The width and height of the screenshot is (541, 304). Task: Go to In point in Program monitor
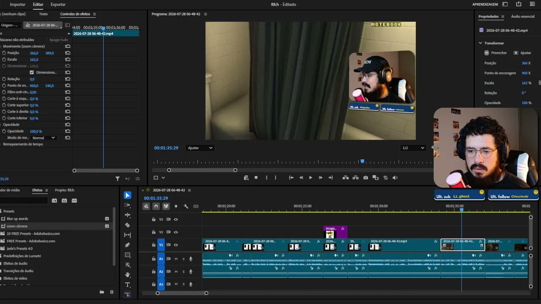point(291,178)
